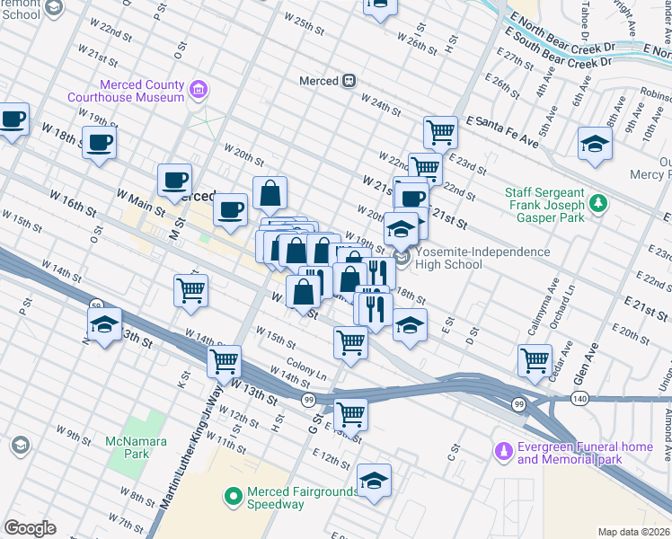672x539 pixels.
Task: Select the shopping cart marker near Colony Ln
Action: [350, 346]
